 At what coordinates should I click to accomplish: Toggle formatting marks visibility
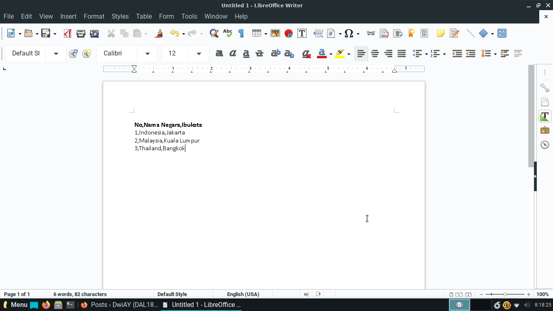(x=241, y=33)
